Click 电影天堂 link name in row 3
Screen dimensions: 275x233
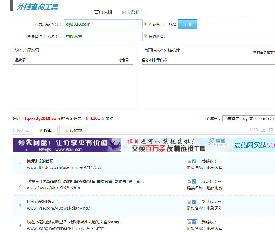tap(215, 208)
